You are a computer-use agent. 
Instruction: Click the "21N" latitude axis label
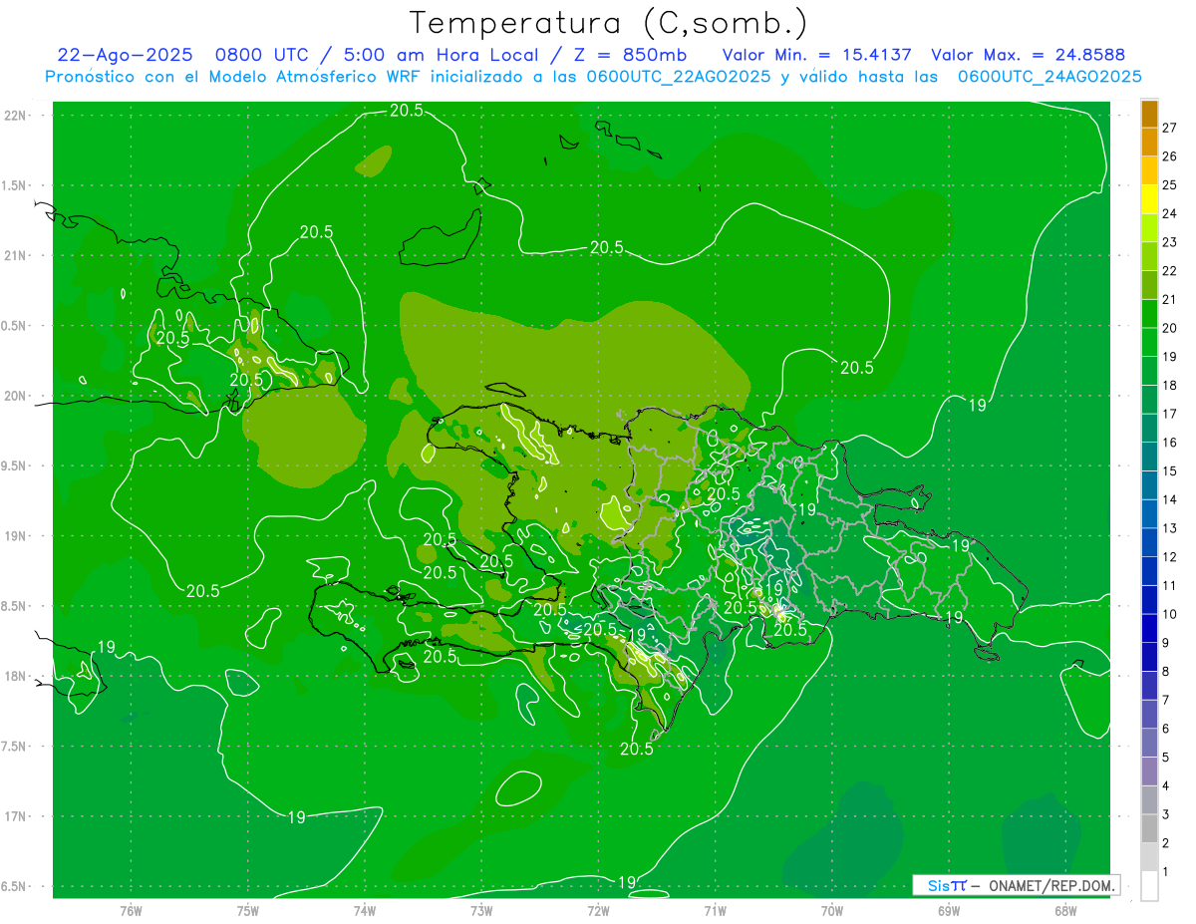click(17, 255)
